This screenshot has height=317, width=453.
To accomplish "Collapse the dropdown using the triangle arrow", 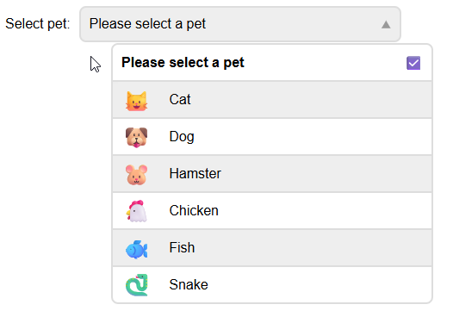I will [386, 25].
